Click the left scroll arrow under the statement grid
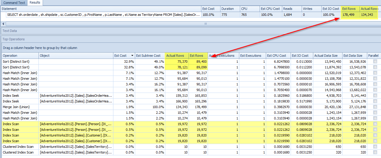 click(3, 24)
